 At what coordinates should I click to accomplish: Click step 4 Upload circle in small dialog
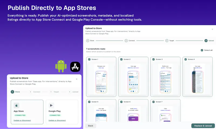(x=70, y=92)
